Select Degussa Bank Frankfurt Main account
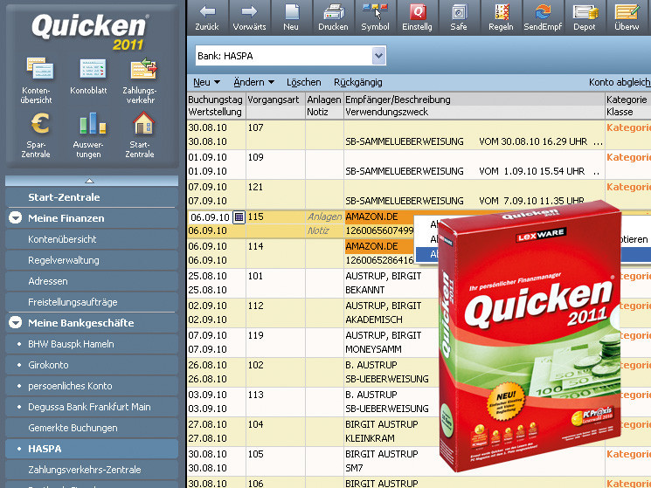The height and width of the screenshot is (488, 651). [x=92, y=407]
